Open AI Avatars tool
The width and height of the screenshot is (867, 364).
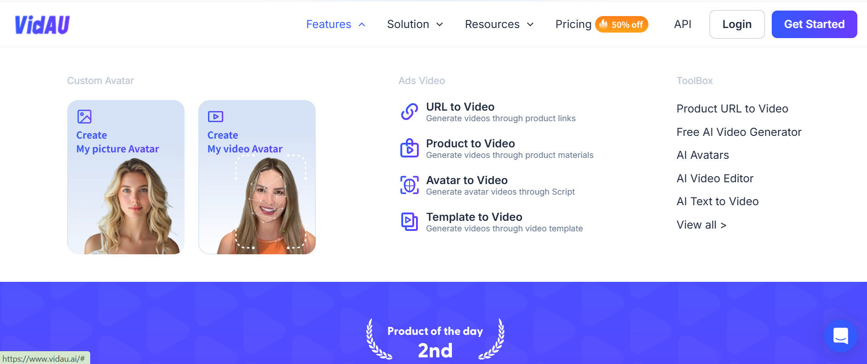tap(703, 155)
